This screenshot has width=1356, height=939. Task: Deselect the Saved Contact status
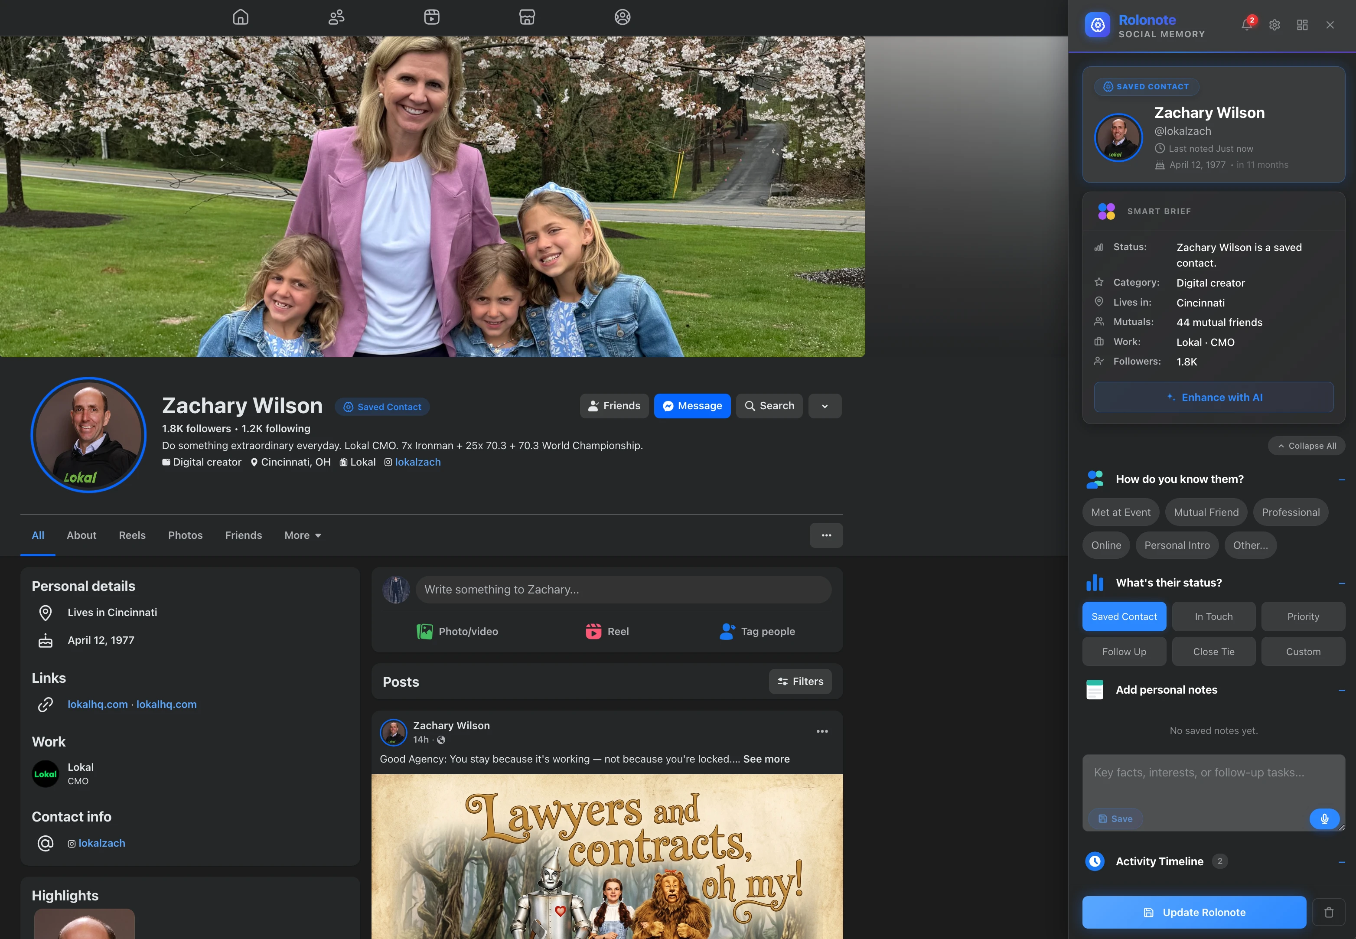pos(1124,616)
